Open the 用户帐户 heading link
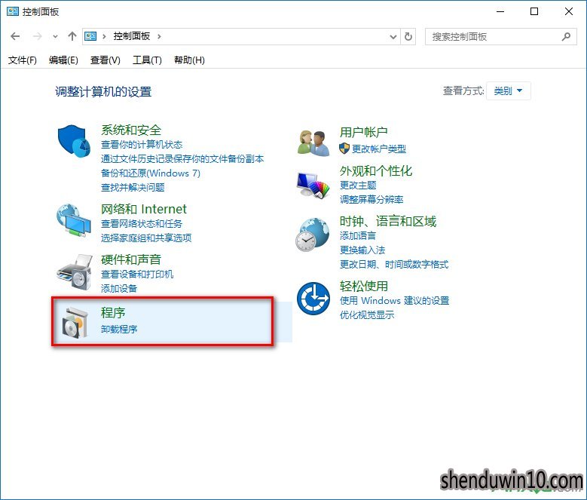This screenshot has width=587, height=500. click(x=363, y=132)
